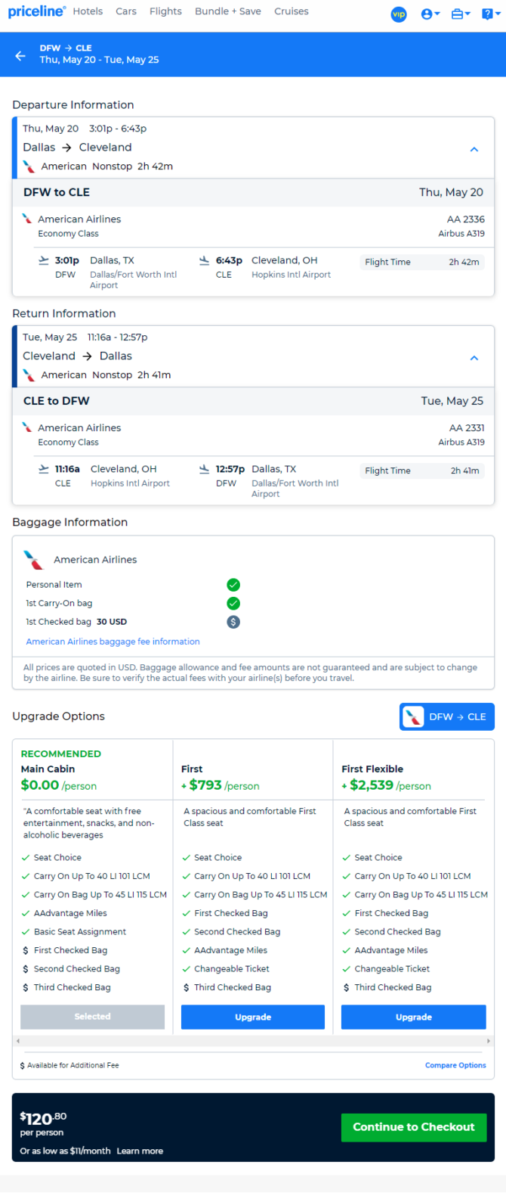Open Bundle + Save in the top navigation
Viewport: 506px width, 1193px height.
228,11
